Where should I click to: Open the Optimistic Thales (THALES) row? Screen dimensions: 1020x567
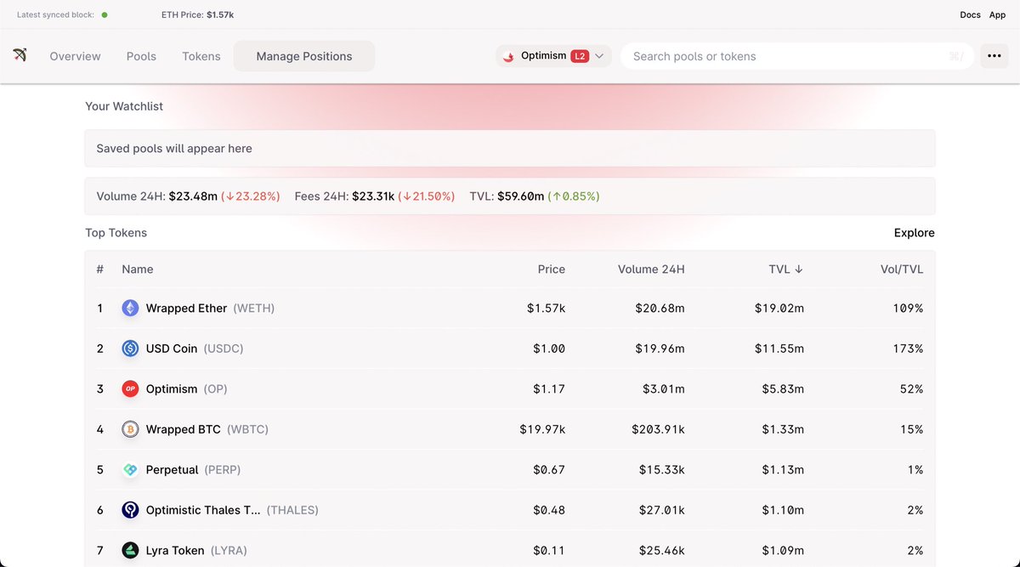pos(510,510)
